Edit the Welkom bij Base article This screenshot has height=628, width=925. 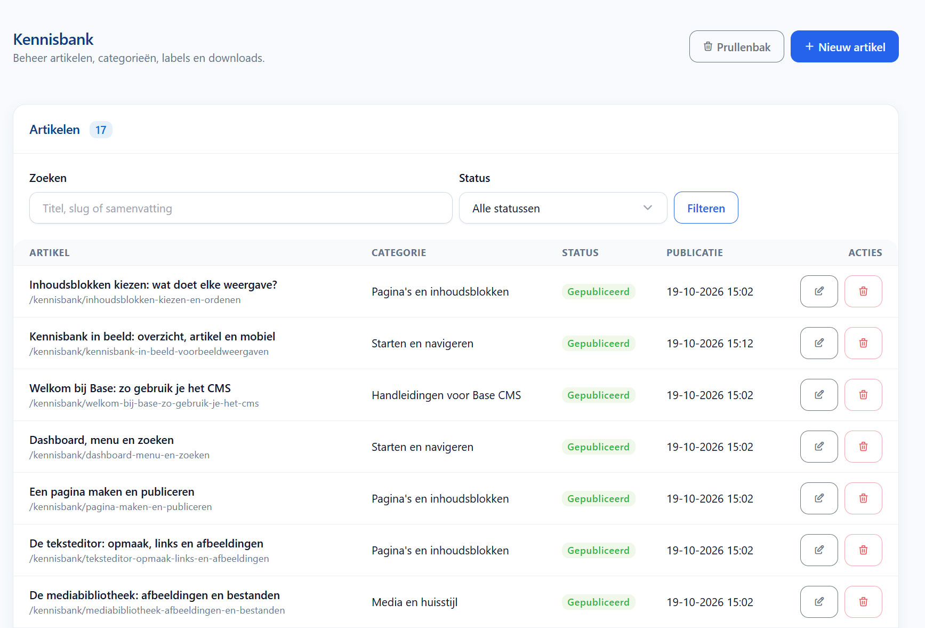(819, 395)
